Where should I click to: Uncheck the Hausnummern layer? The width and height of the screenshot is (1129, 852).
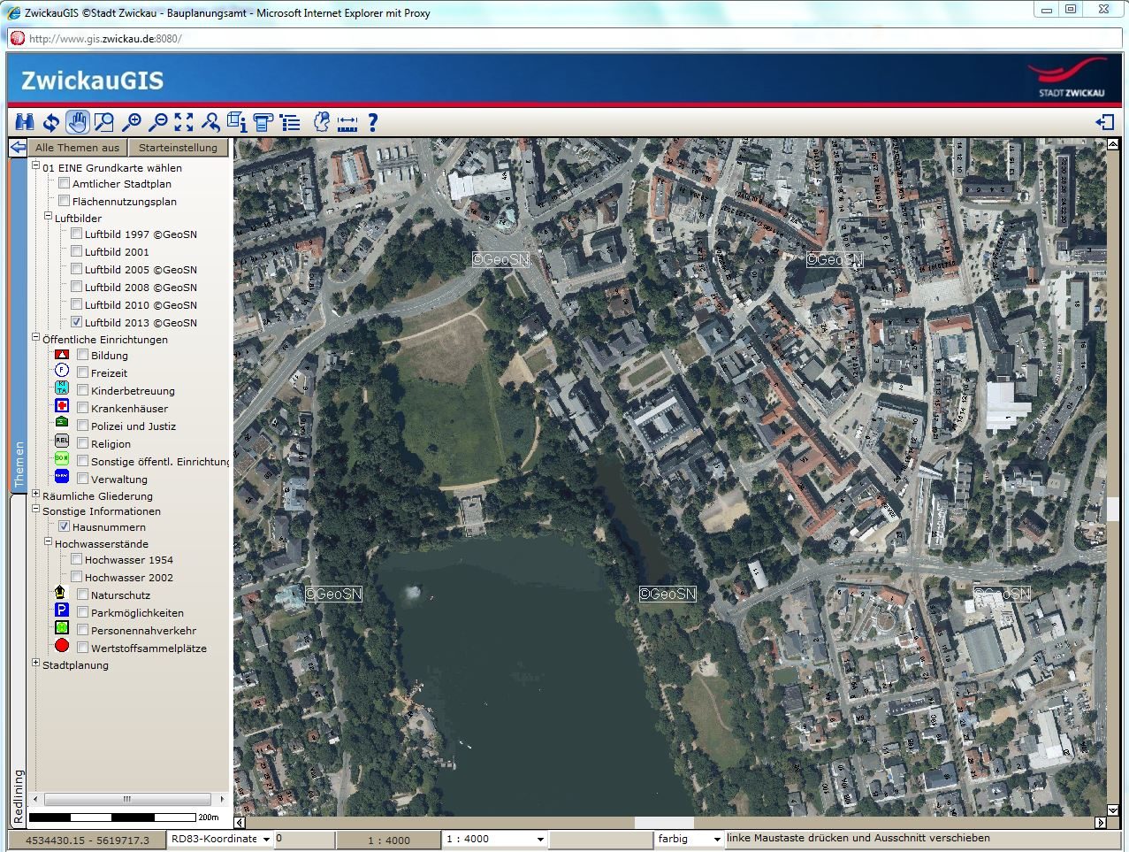pos(64,527)
